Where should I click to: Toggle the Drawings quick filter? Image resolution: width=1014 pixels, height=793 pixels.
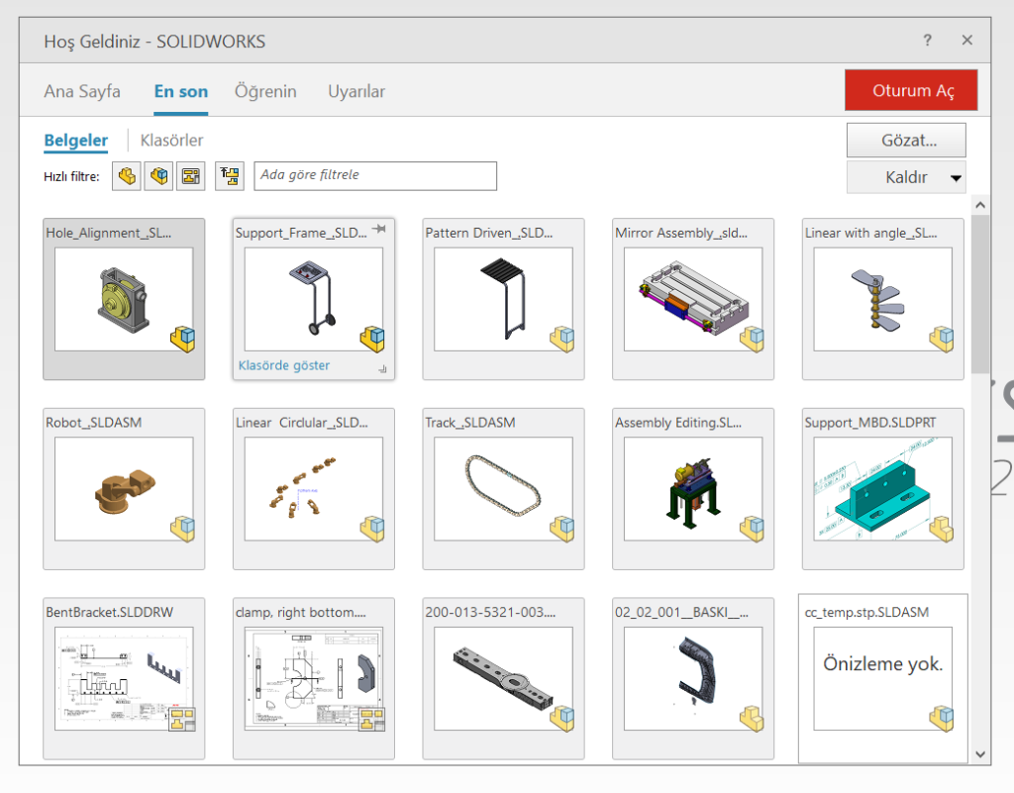(x=191, y=176)
